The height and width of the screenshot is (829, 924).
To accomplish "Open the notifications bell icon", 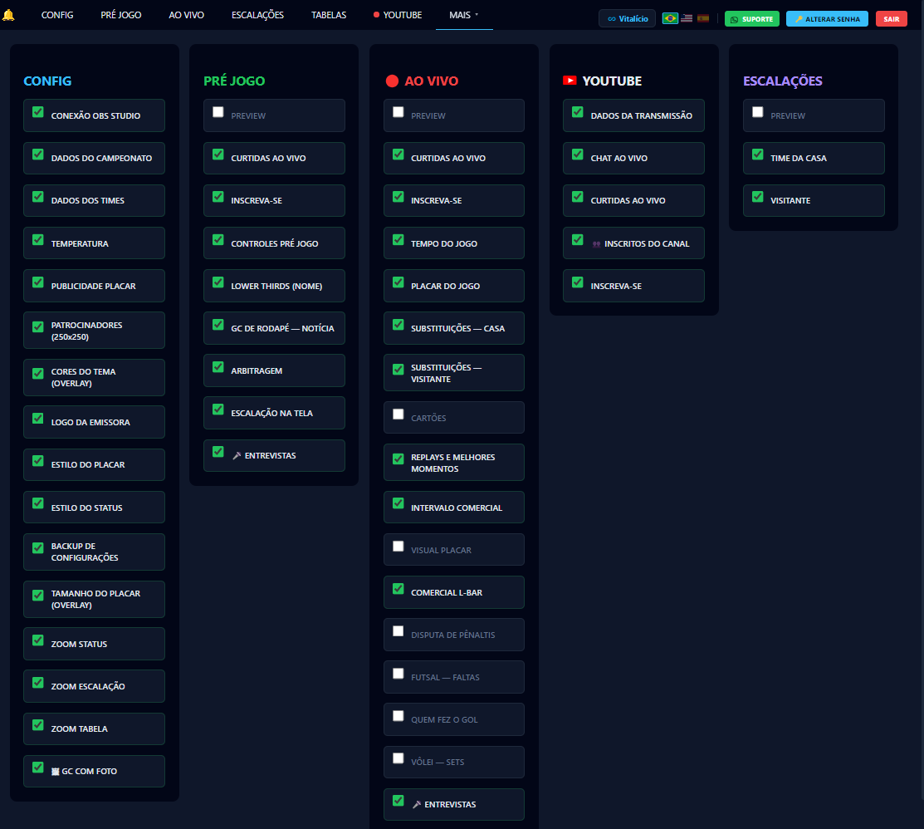I will click(8, 15).
